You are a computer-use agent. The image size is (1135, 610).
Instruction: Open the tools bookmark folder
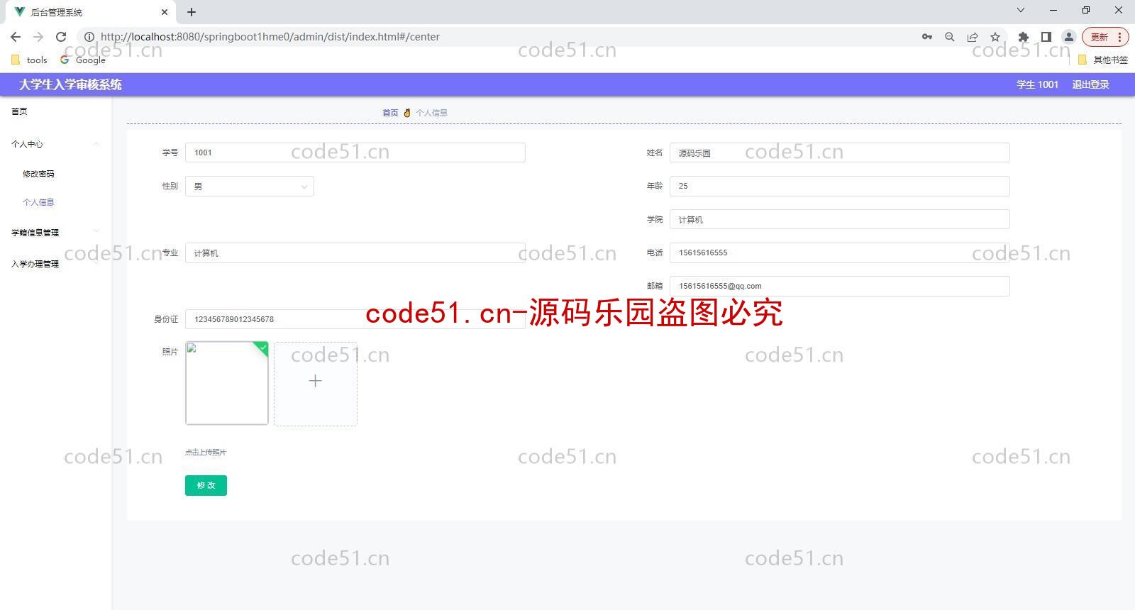coord(29,60)
